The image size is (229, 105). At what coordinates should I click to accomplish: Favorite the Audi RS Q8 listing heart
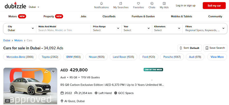tap(53, 72)
